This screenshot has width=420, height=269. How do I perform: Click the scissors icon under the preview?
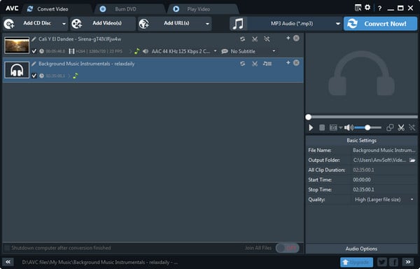pyautogui.click(x=401, y=127)
